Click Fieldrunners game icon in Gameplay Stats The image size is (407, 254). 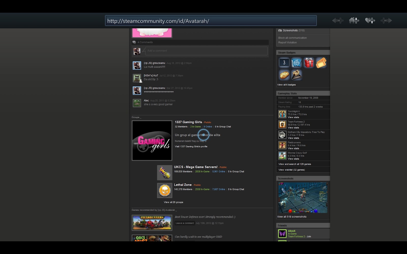pyautogui.click(x=282, y=145)
